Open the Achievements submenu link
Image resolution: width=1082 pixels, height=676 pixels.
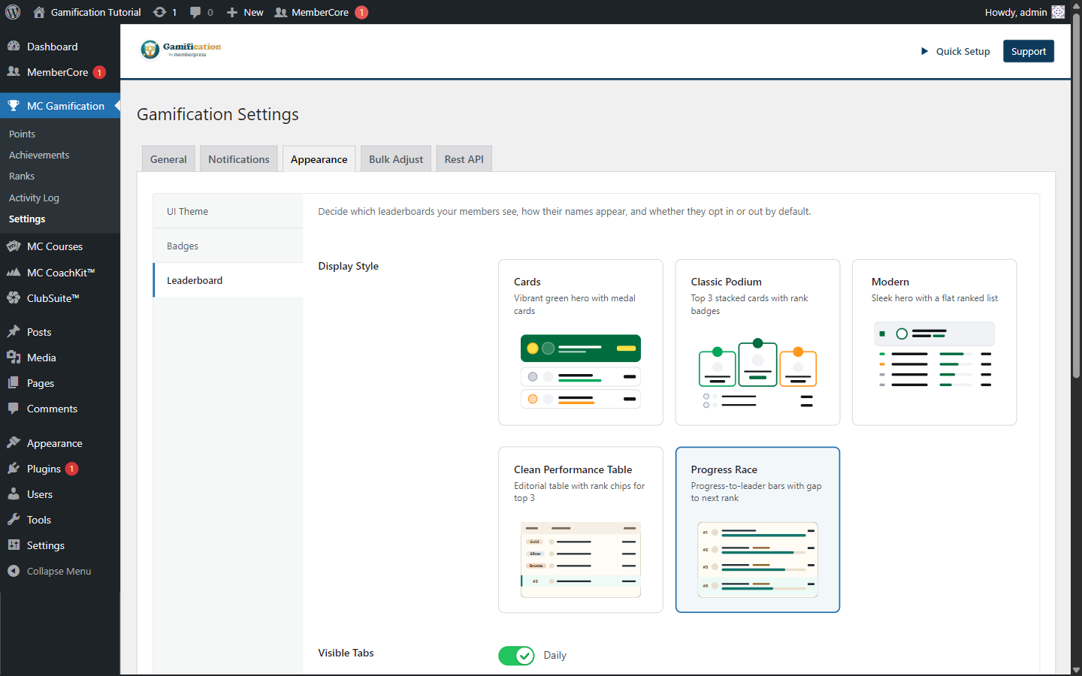(x=39, y=155)
